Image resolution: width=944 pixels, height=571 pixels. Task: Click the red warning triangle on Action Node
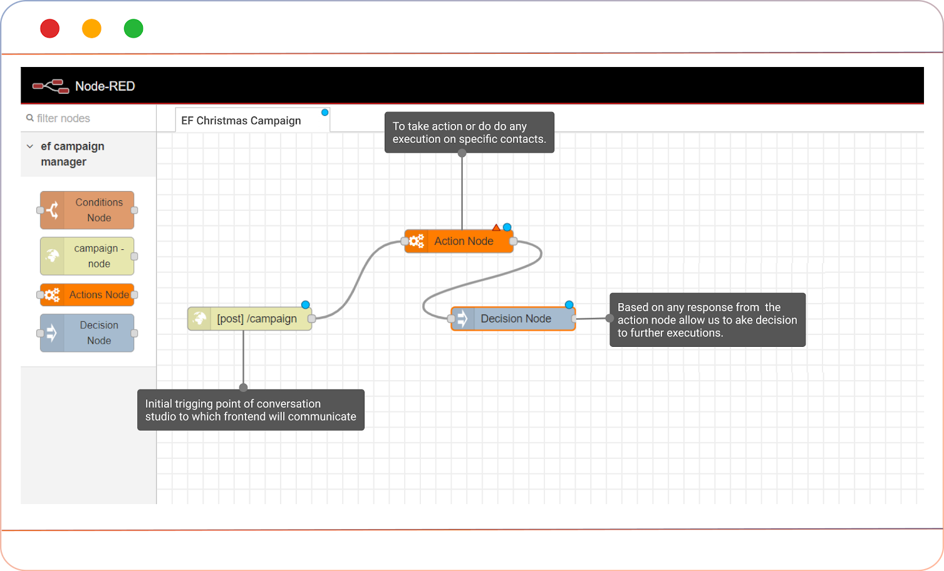pyautogui.click(x=496, y=227)
